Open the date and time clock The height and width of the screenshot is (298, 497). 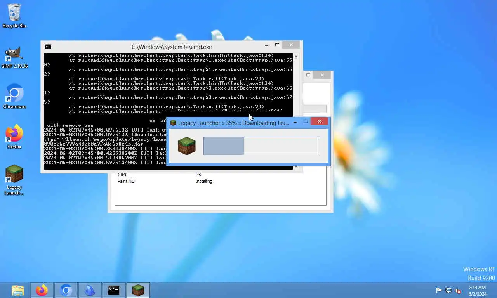(477, 290)
